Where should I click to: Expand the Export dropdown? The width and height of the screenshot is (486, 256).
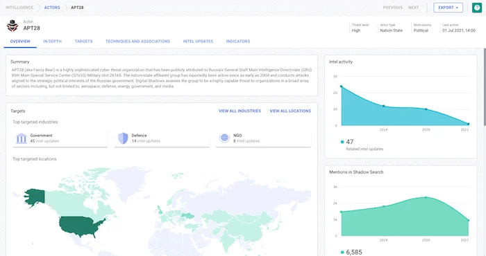coord(448,8)
